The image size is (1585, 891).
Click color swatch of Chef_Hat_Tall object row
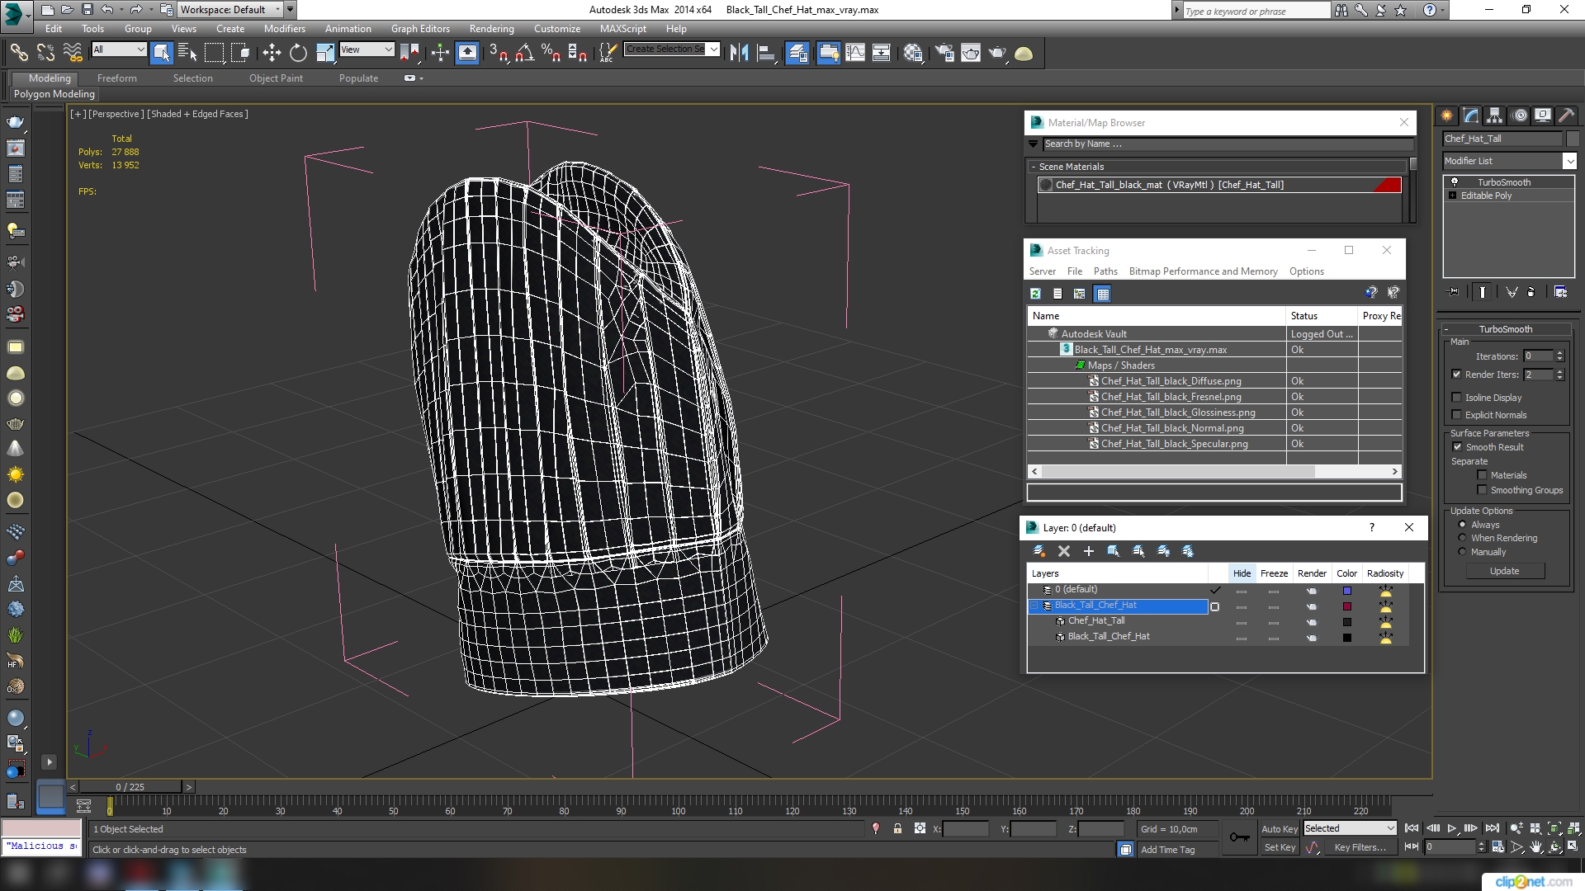tap(1347, 622)
